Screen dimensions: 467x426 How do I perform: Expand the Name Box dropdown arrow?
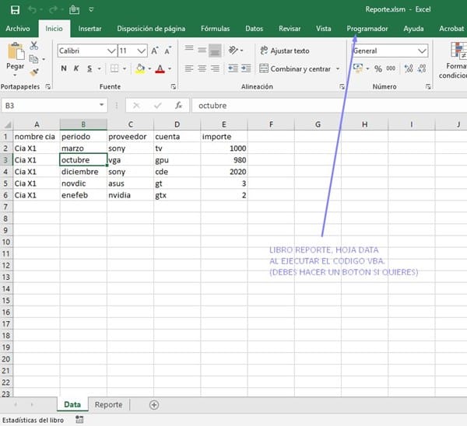pyautogui.click(x=102, y=105)
